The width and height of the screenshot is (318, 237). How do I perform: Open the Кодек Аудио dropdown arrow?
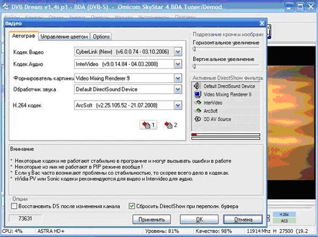coord(178,64)
